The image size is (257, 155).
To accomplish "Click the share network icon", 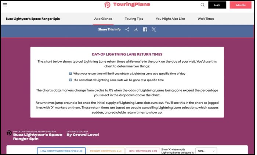I will (127, 29).
